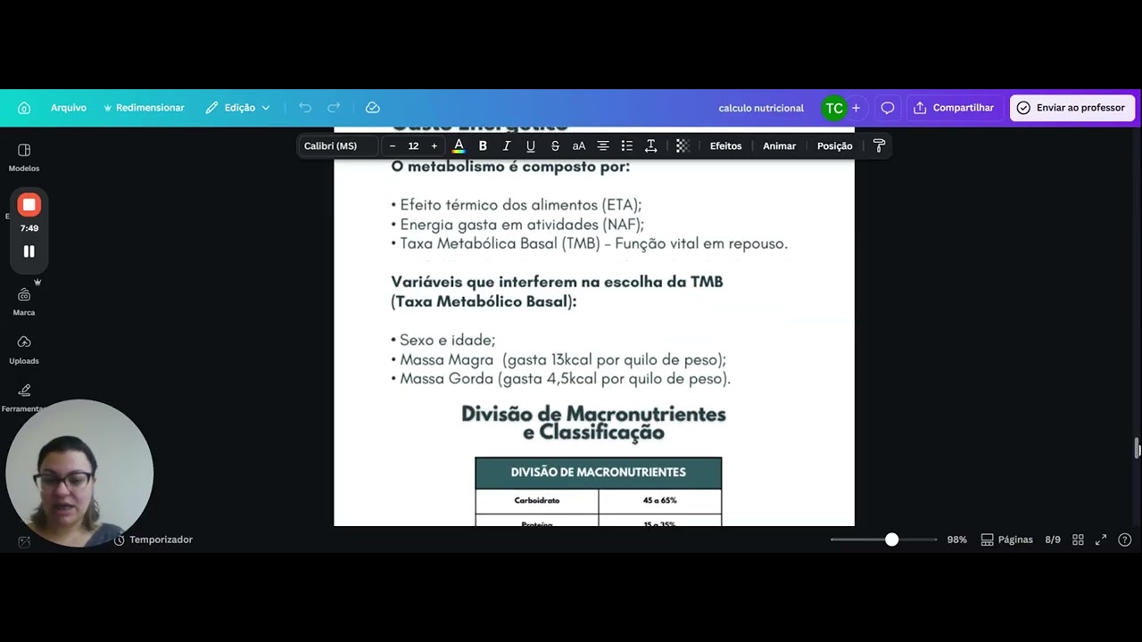Select 'Divisão de Macronutrientes e Classificação' title
1142x642 pixels.
[593, 424]
